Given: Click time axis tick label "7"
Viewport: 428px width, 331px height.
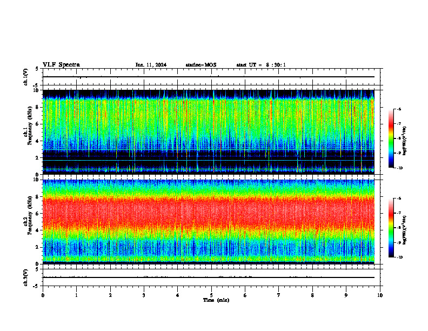Looking at the screenshot, I should 279,295.
